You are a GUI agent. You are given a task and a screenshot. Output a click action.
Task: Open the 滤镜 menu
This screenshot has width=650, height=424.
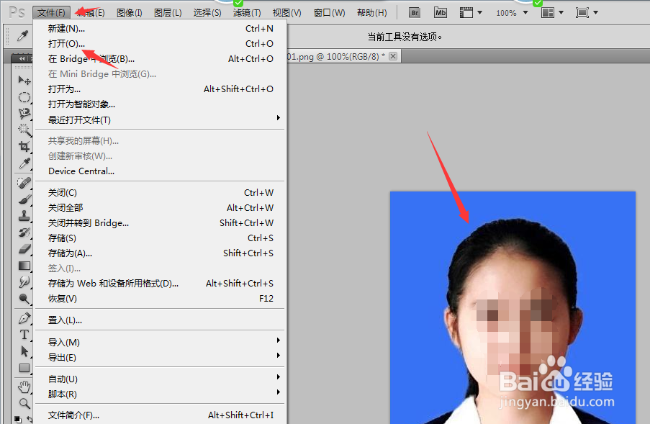pos(245,12)
